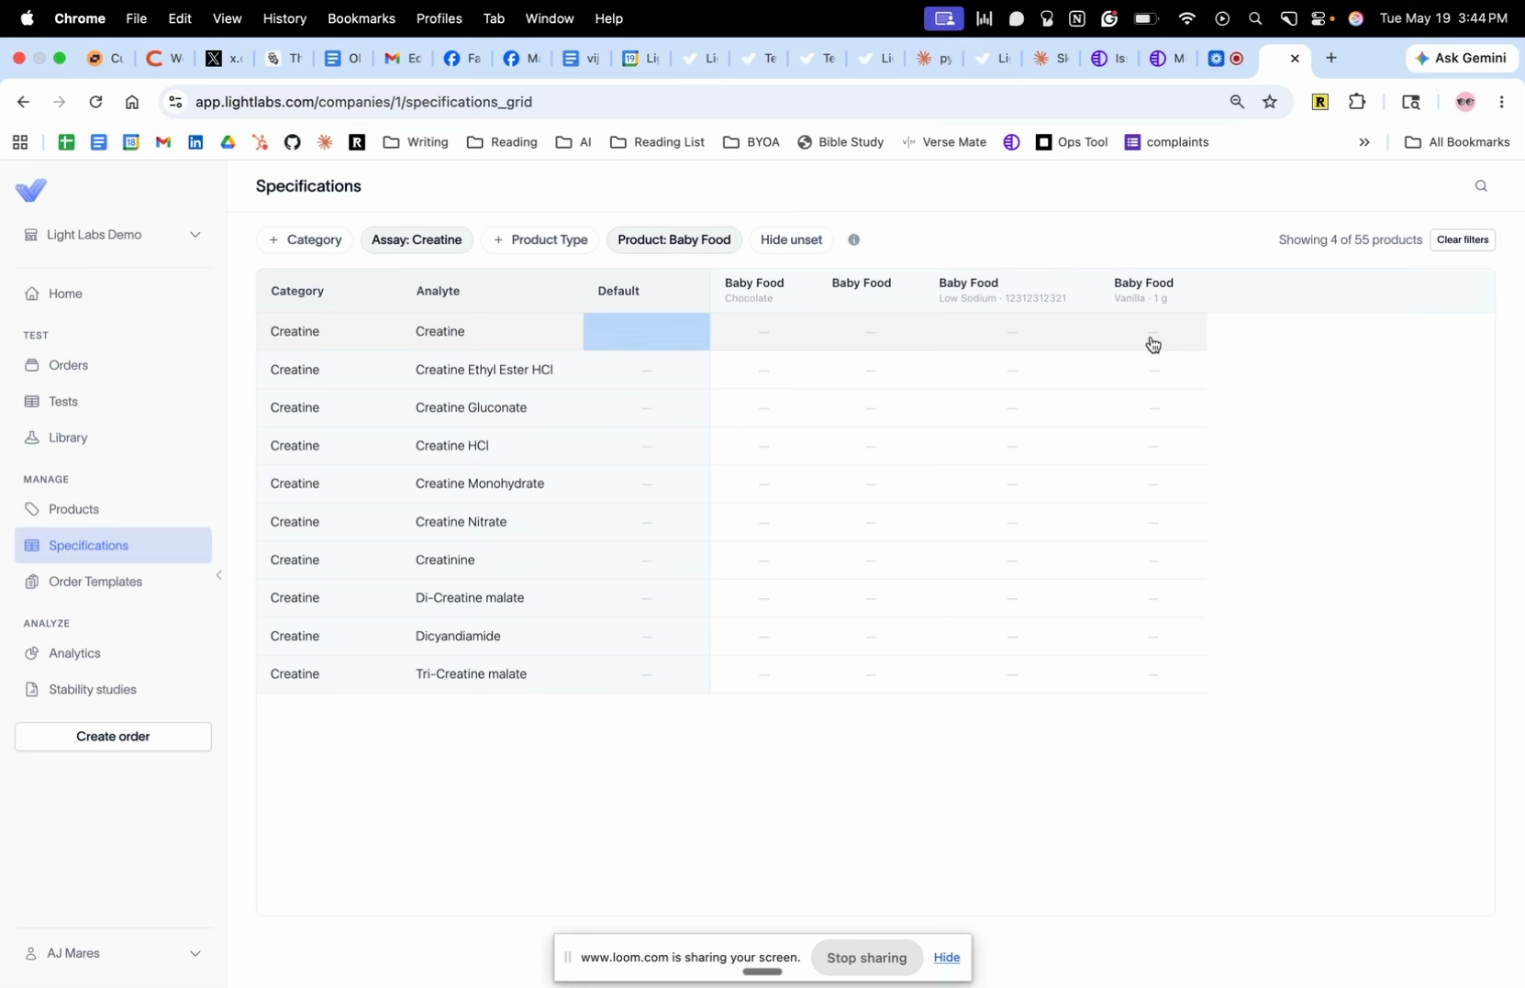Open Orders from the sidebar
Screen dimensions: 1525x988
click(x=69, y=365)
